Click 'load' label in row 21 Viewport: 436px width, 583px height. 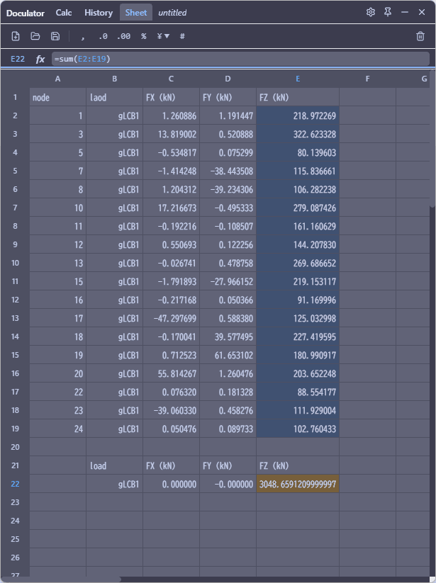tap(115, 466)
